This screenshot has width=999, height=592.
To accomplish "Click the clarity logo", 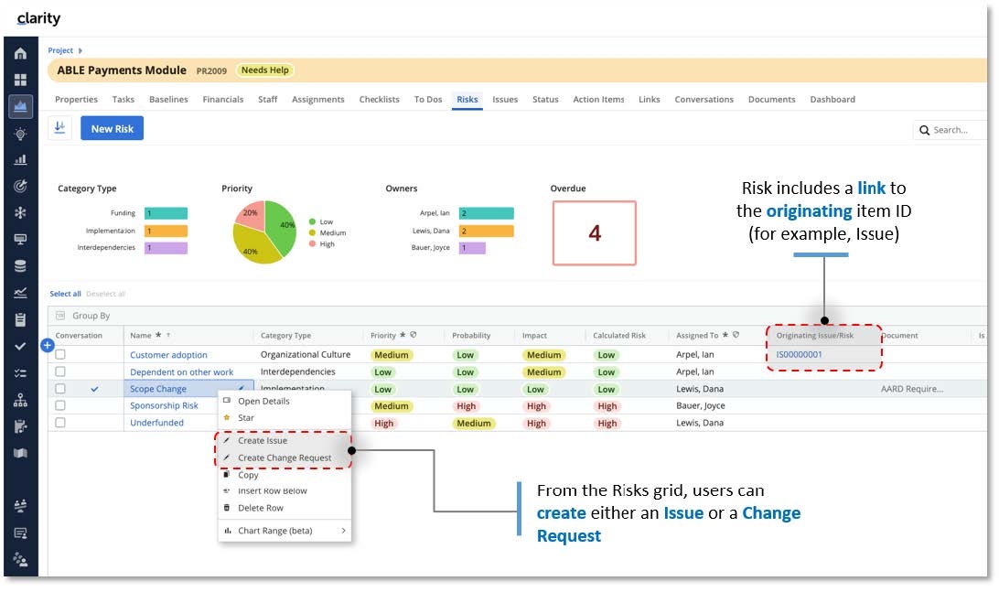I will coord(38,18).
